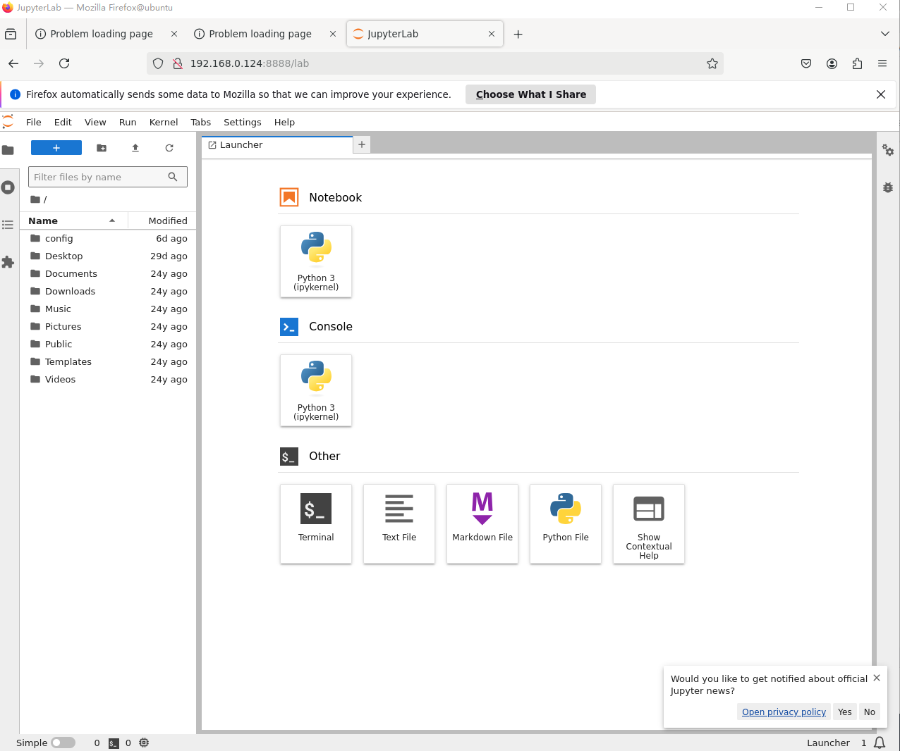900x751 pixels.
Task: Click the Filter files by name field
Action: (x=99, y=177)
